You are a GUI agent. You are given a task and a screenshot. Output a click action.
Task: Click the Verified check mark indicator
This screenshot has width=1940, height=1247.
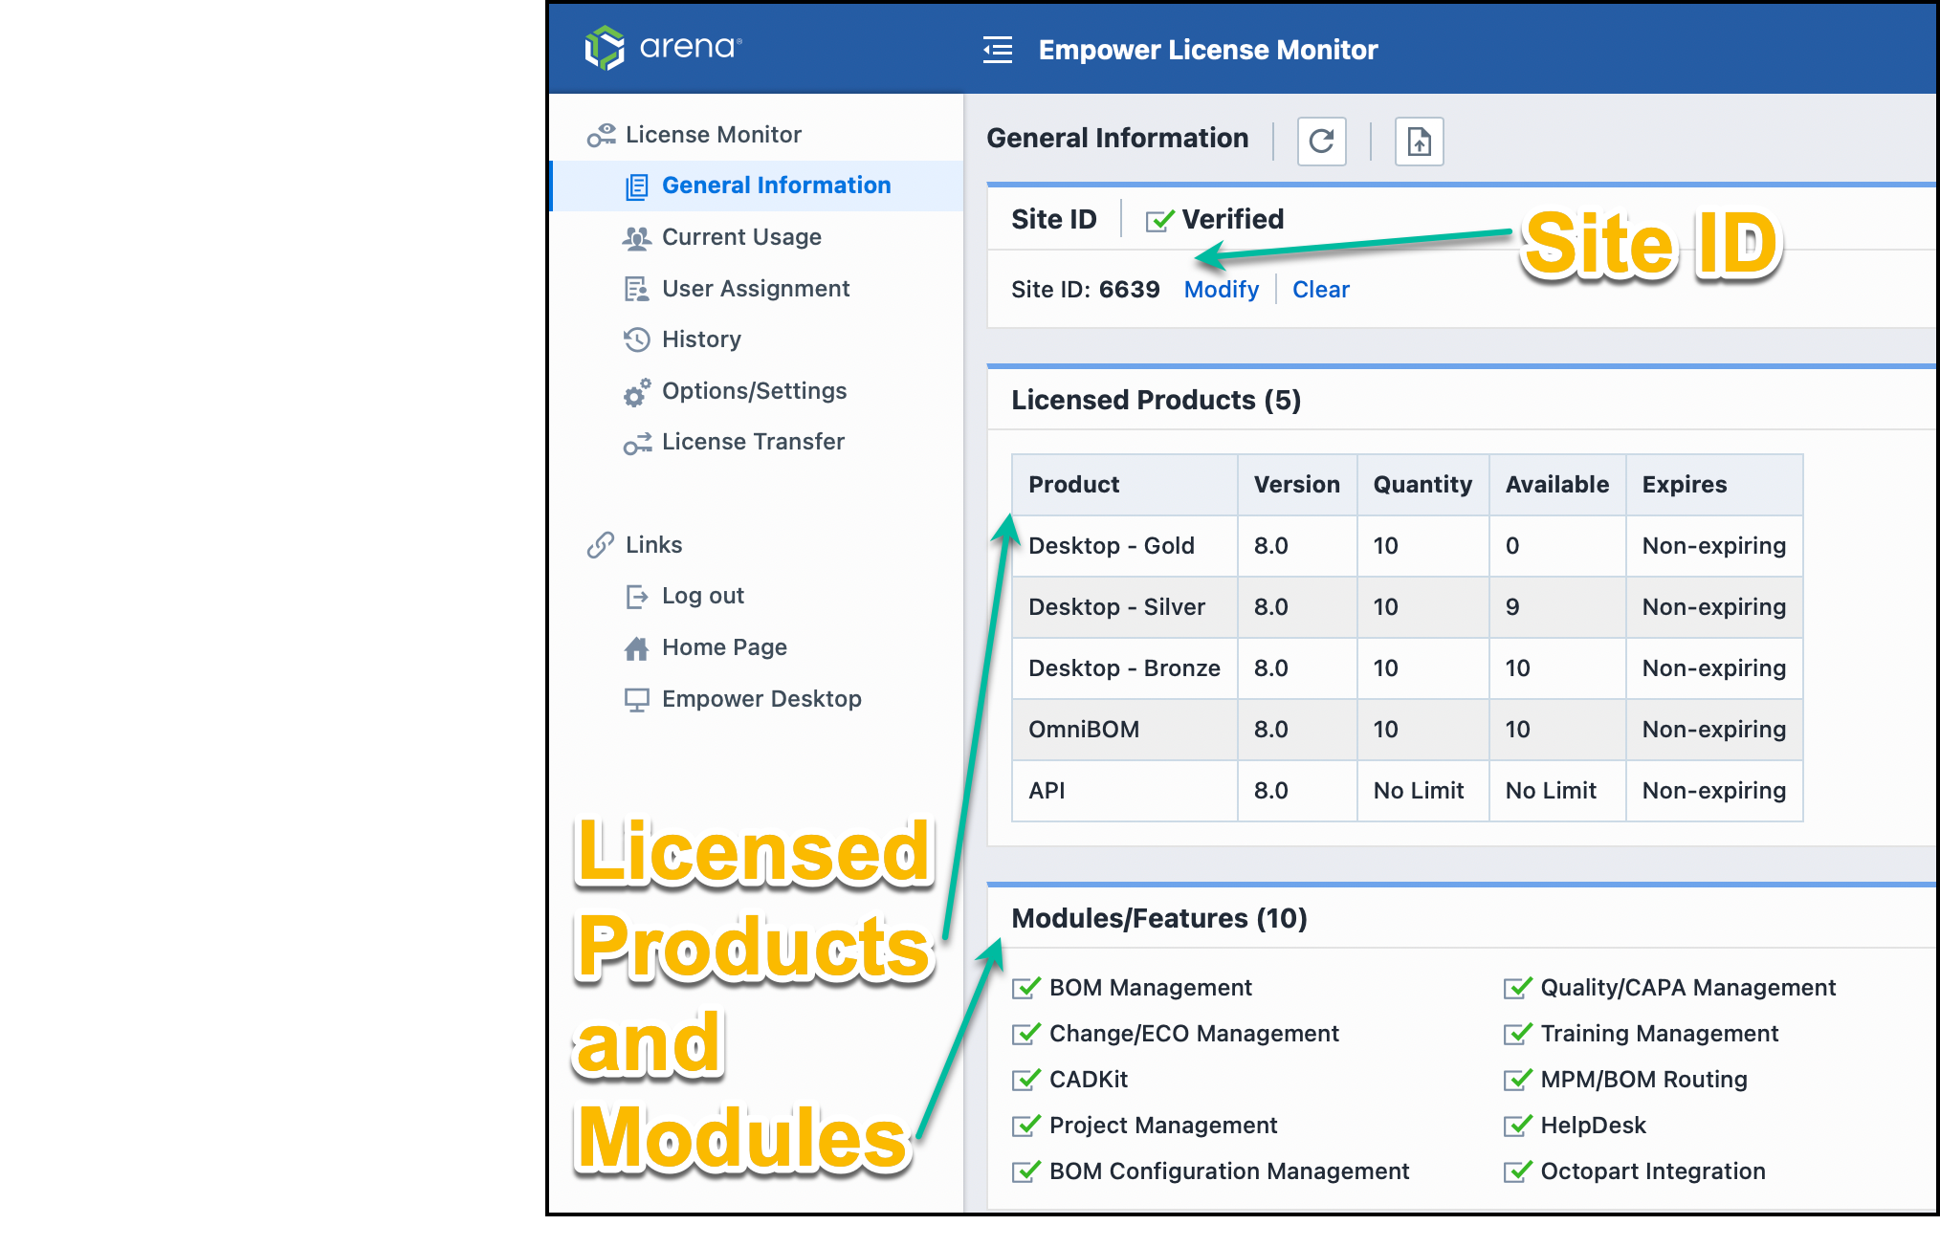point(1159,220)
